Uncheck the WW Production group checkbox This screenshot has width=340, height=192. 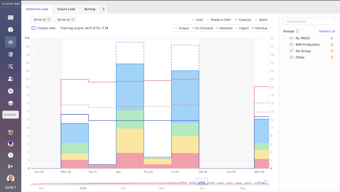[291, 45]
